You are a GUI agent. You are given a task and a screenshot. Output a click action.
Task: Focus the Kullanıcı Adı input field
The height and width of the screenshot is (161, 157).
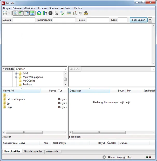(x=64, y=20)
